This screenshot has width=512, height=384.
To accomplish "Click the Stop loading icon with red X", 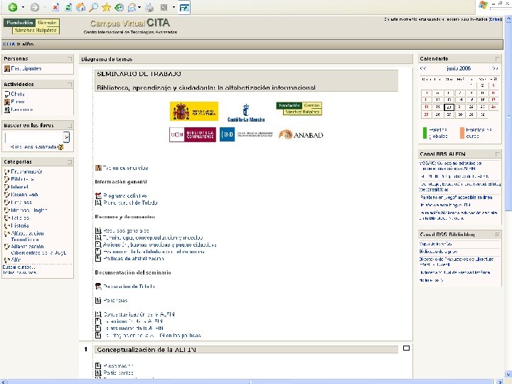I will (55, 7).
